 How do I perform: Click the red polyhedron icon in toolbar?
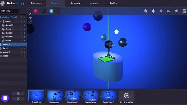click(36, 11)
